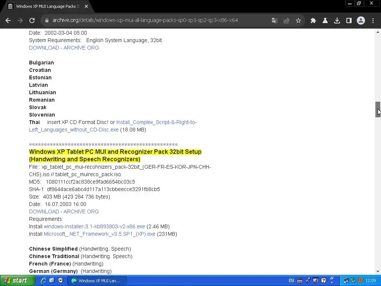Click German (Germany) entry
Viewport: 381px width, 286px height.
tap(54, 271)
